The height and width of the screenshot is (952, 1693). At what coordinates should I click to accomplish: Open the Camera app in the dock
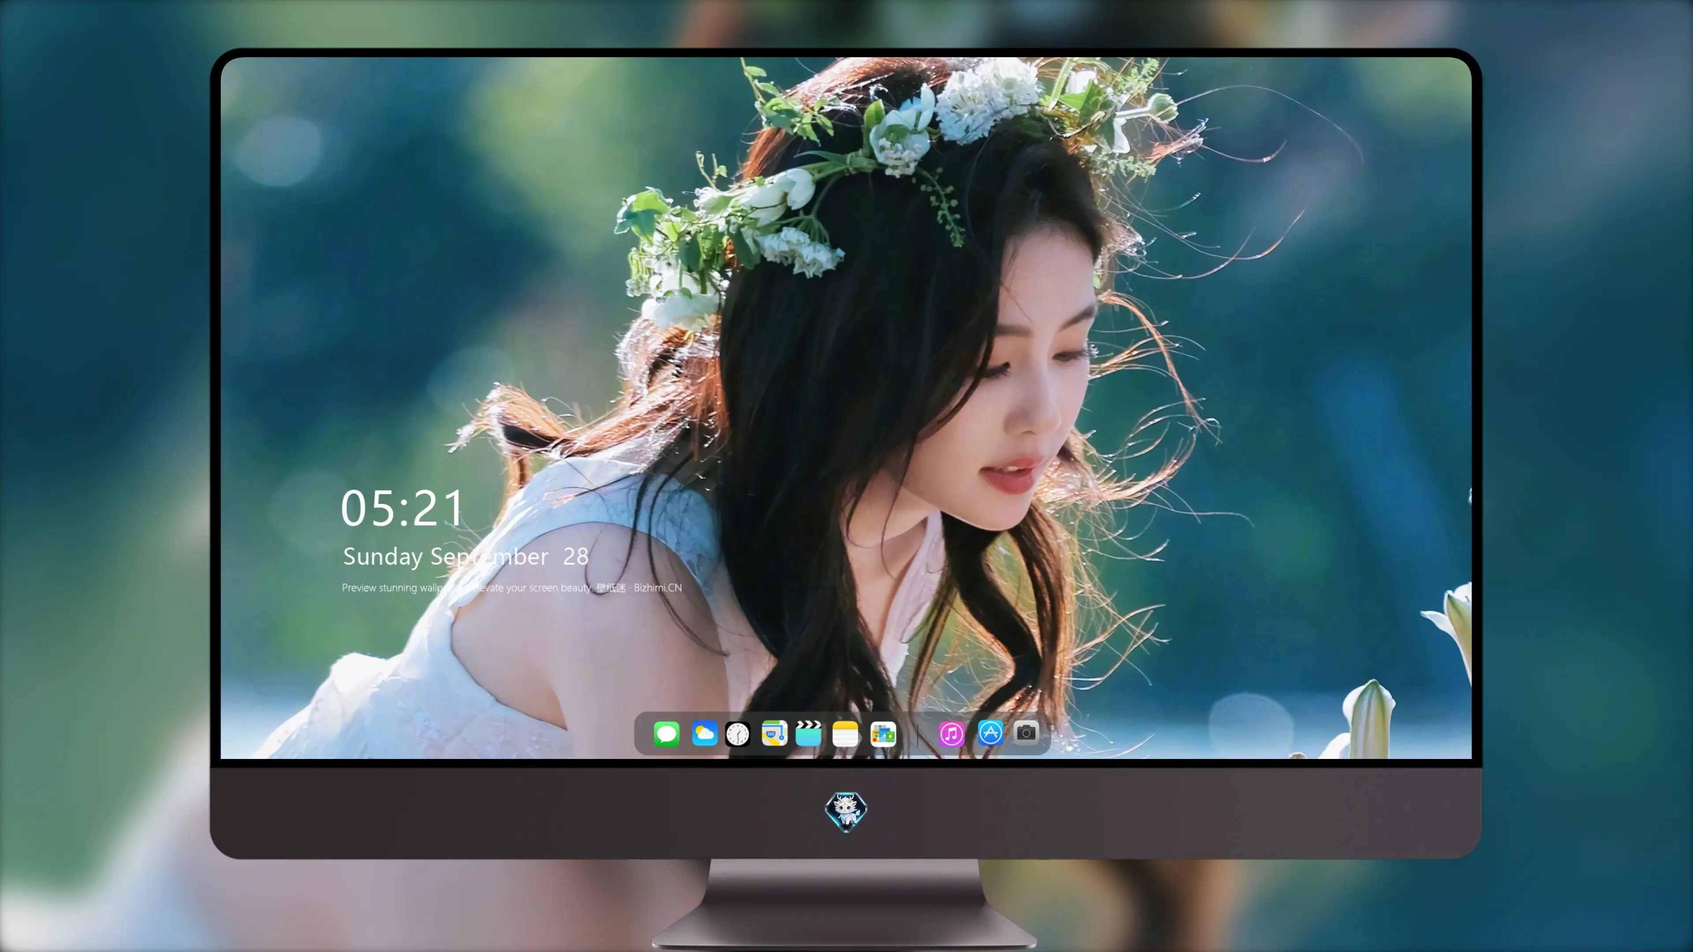[1026, 733]
